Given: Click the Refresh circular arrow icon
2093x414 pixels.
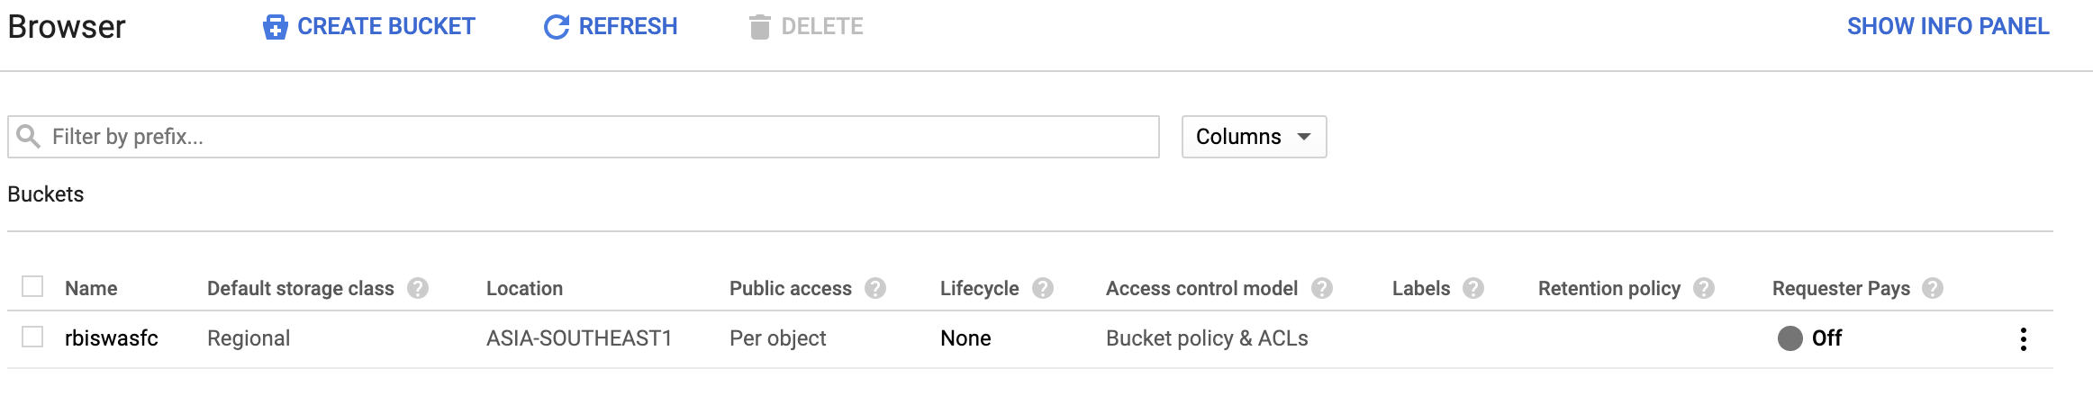Looking at the screenshot, I should [557, 27].
